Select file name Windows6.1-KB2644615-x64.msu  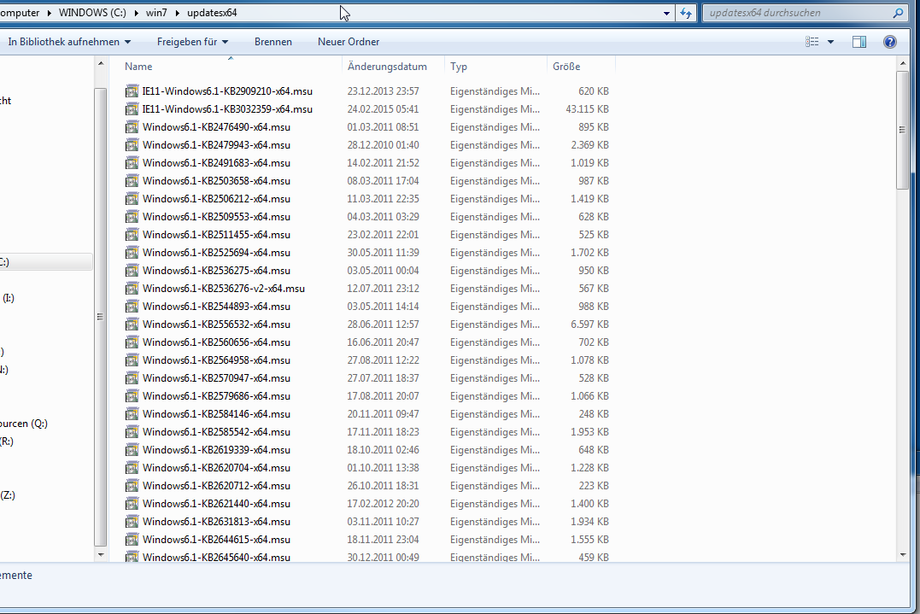tap(216, 540)
